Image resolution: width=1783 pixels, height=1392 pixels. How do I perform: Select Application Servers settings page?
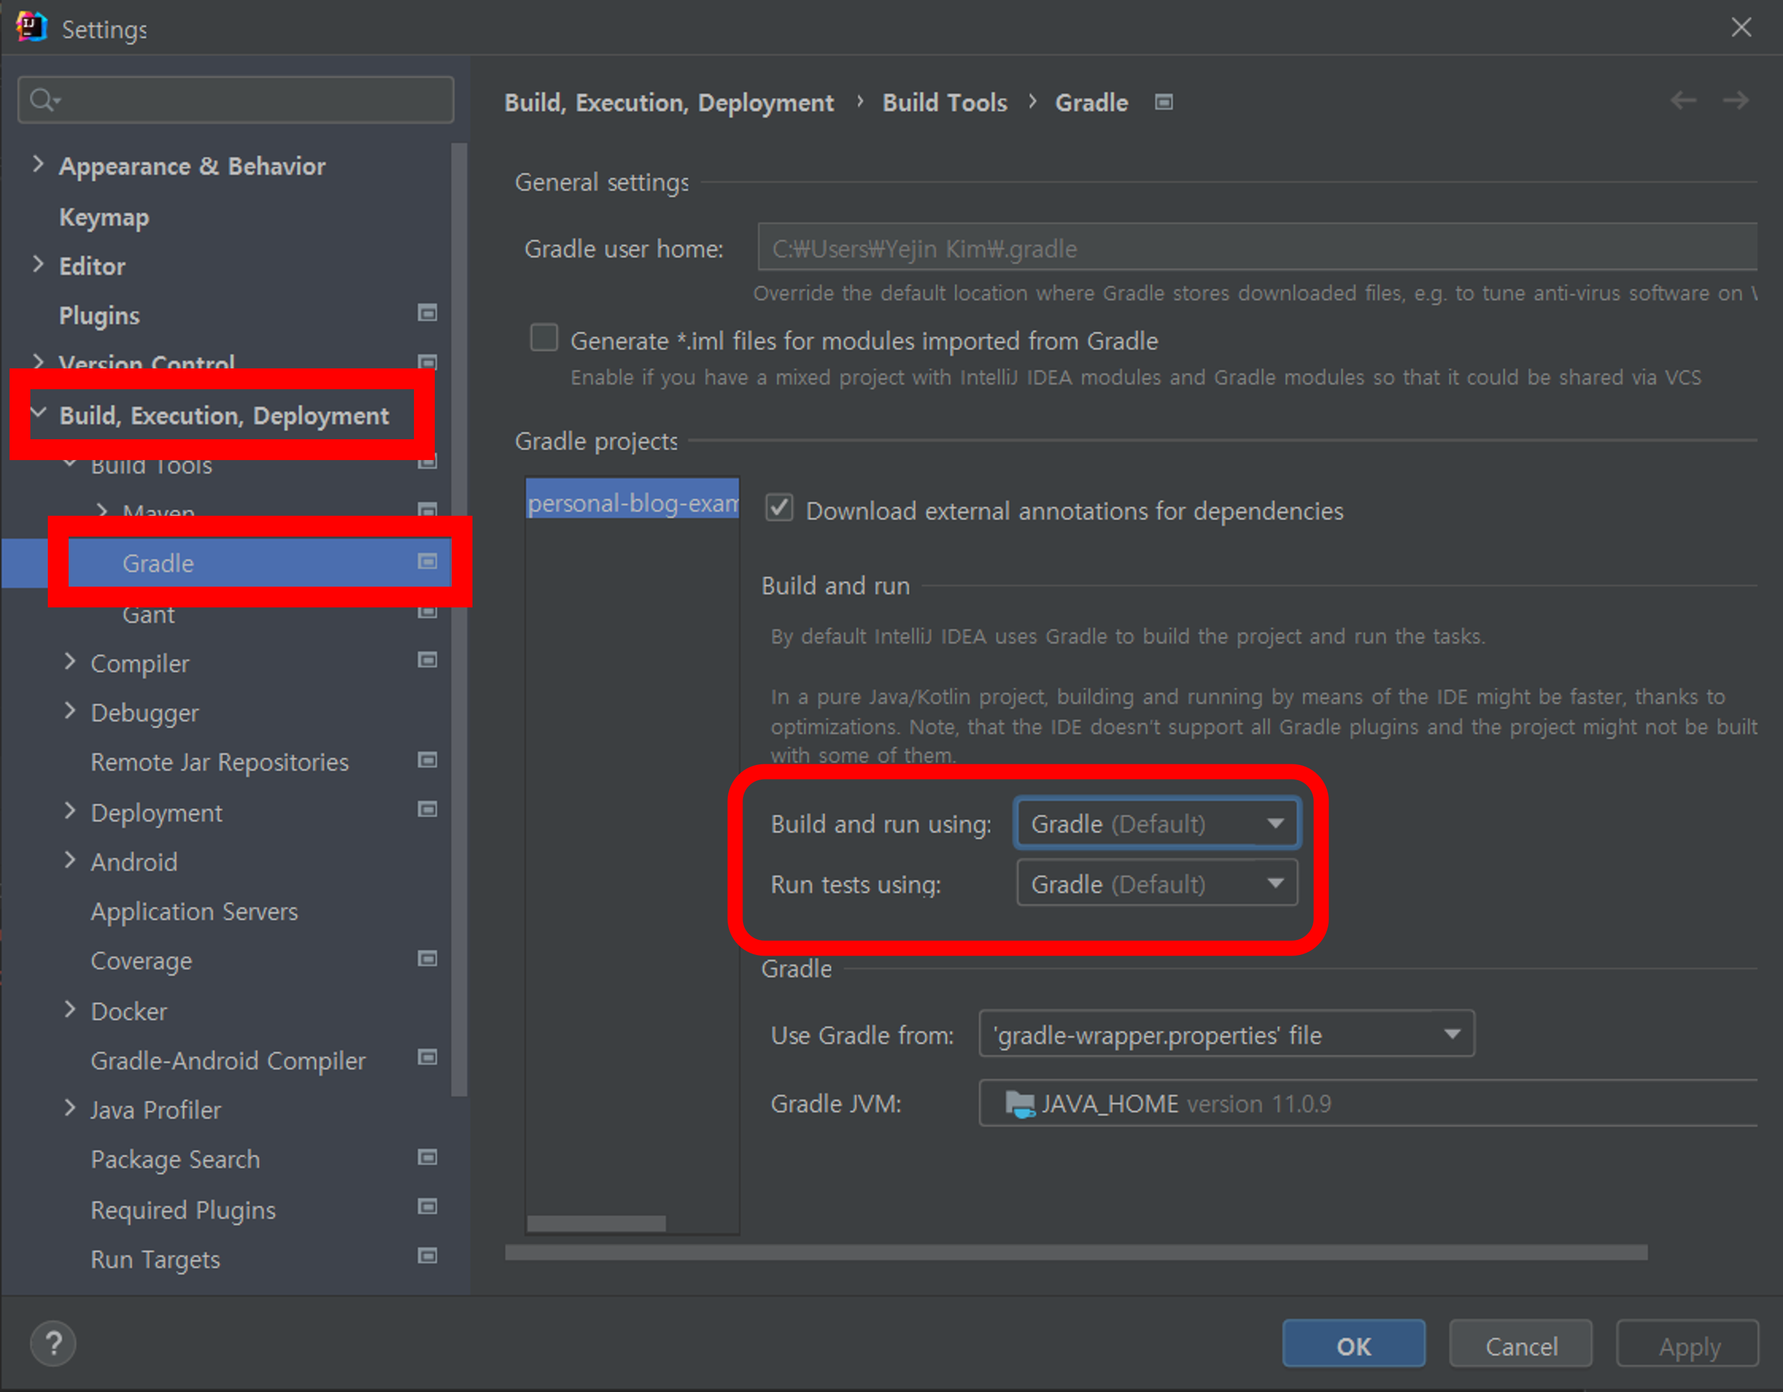(x=193, y=911)
